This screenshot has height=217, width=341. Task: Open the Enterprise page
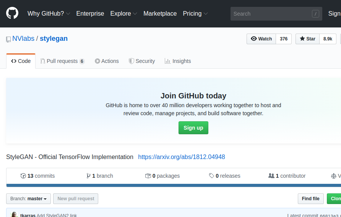click(x=90, y=13)
